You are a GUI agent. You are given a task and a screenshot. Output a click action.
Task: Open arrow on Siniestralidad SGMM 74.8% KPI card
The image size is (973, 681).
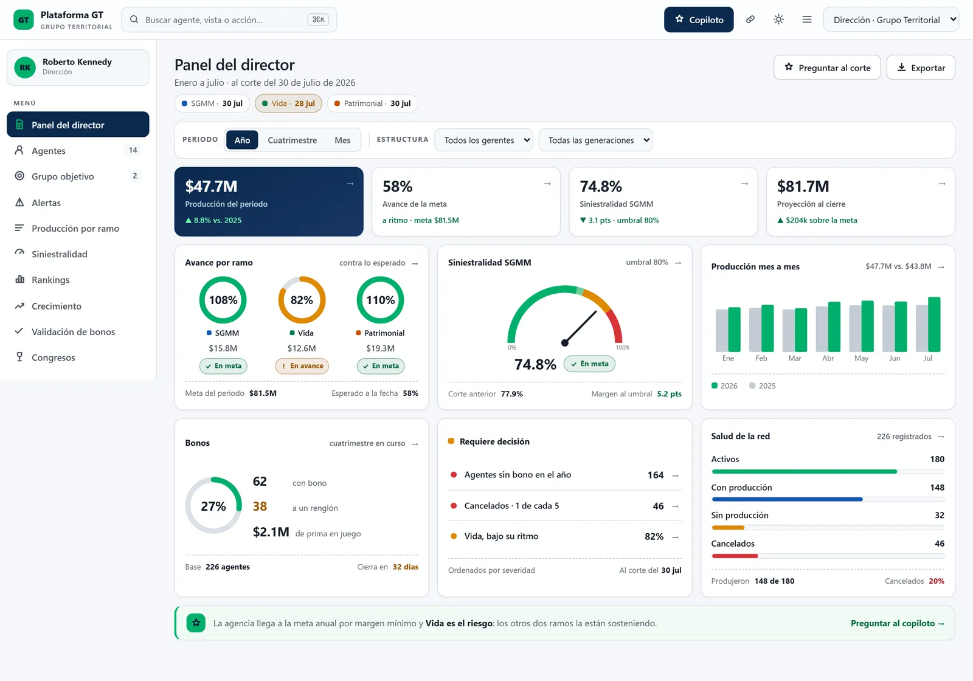[744, 184]
